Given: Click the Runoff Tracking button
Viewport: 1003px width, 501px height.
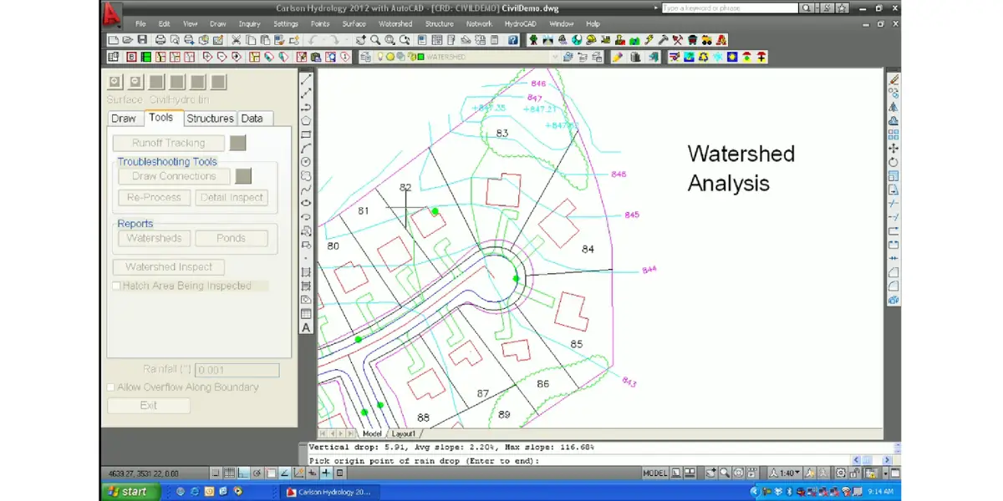Looking at the screenshot, I should coord(168,143).
